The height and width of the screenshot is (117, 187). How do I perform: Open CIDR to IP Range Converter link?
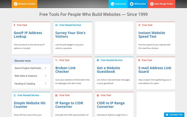pos(111,105)
